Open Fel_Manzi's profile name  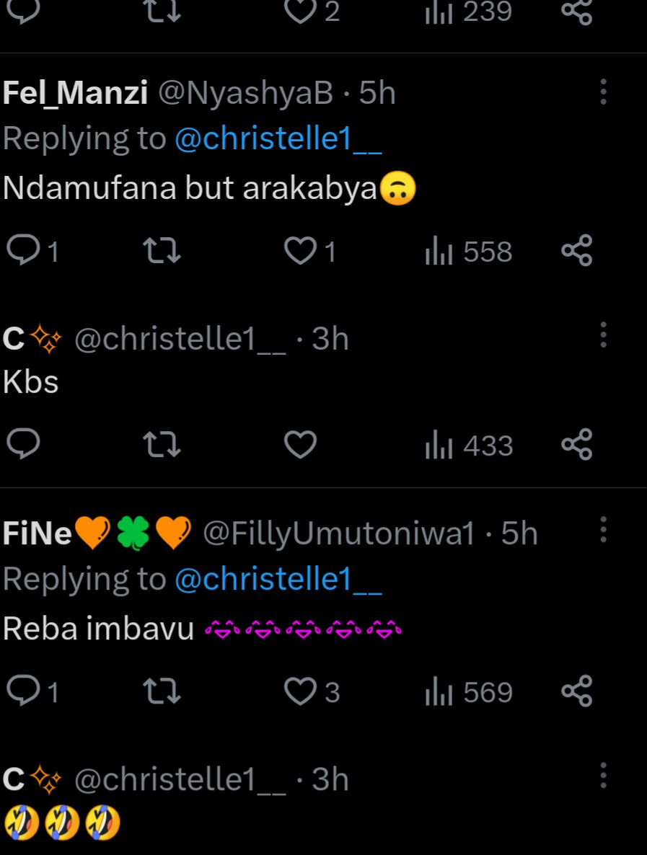click(76, 93)
